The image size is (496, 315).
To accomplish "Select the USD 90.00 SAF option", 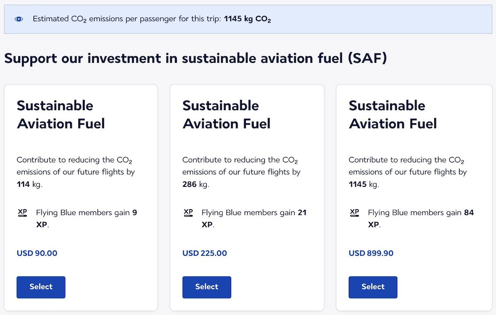I will pyautogui.click(x=41, y=287).
